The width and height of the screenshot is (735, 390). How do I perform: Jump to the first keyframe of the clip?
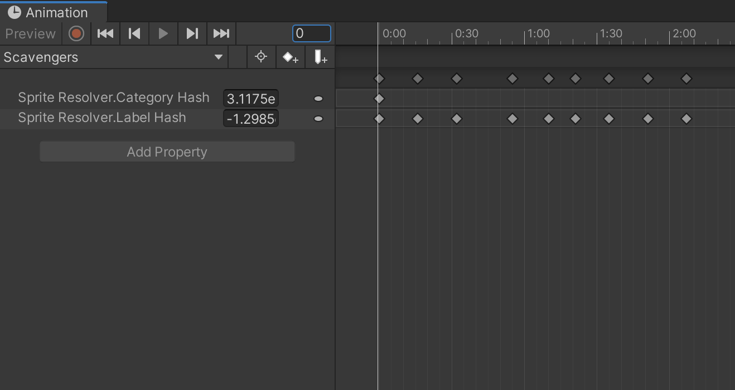tap(105, 33)
